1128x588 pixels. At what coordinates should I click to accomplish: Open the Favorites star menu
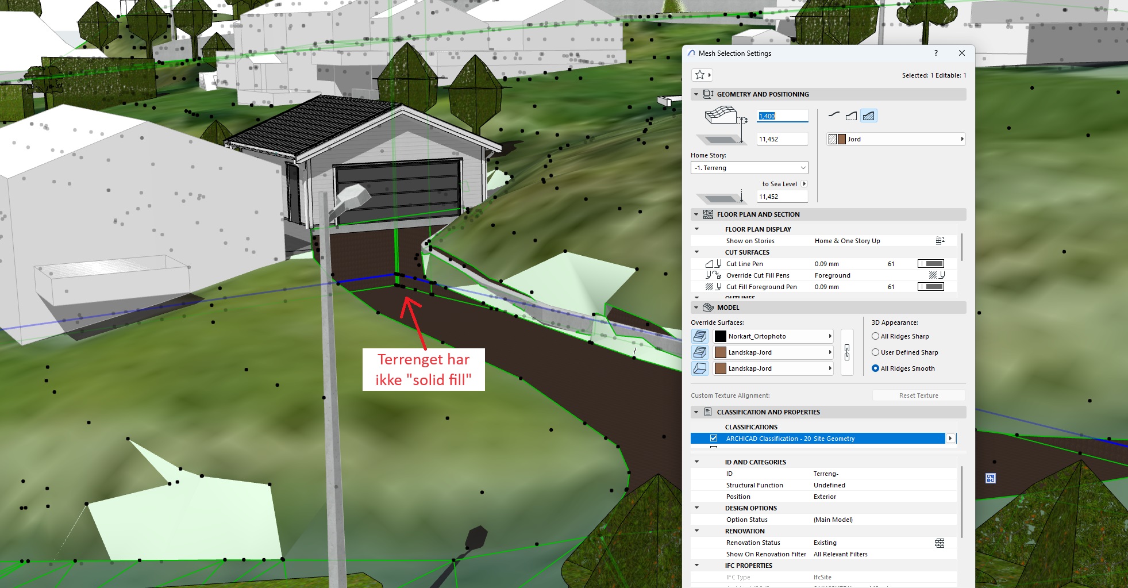point(702,75)
